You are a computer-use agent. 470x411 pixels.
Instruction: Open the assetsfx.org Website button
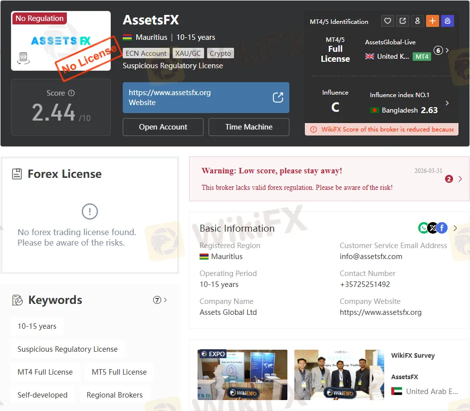206,98
